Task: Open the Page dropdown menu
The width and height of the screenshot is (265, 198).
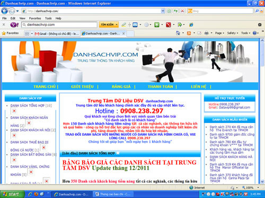Action: point(219,33)
